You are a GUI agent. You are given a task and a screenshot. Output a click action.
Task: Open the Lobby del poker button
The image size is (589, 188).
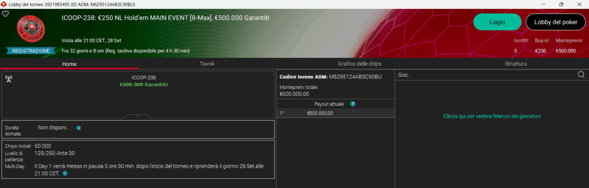[x=556, y=22]
